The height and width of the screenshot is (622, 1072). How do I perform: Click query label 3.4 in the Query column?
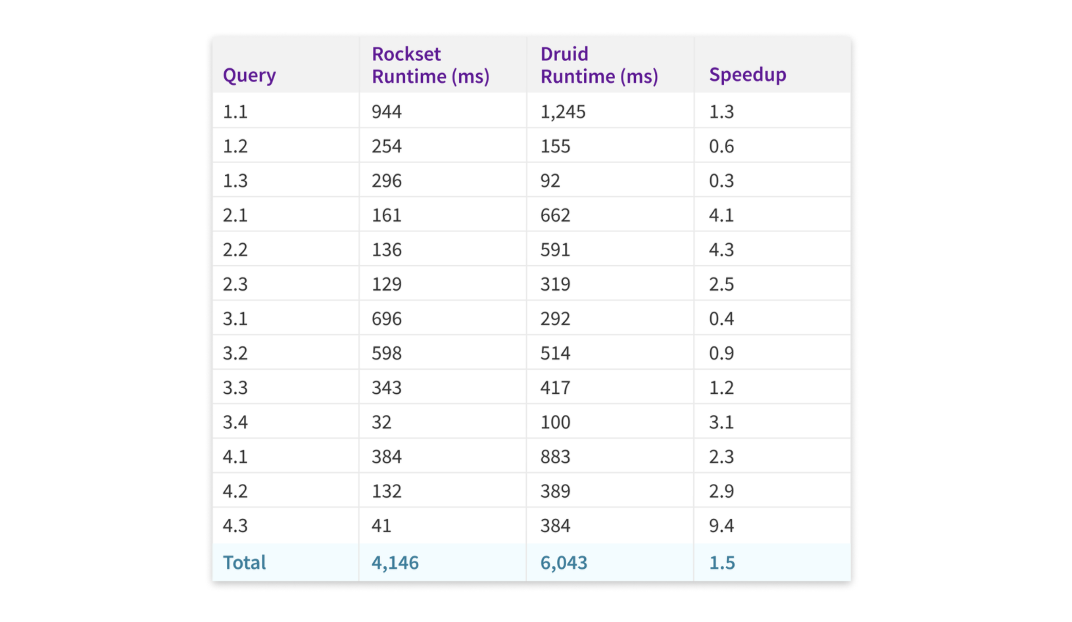(x=235, y=422)
